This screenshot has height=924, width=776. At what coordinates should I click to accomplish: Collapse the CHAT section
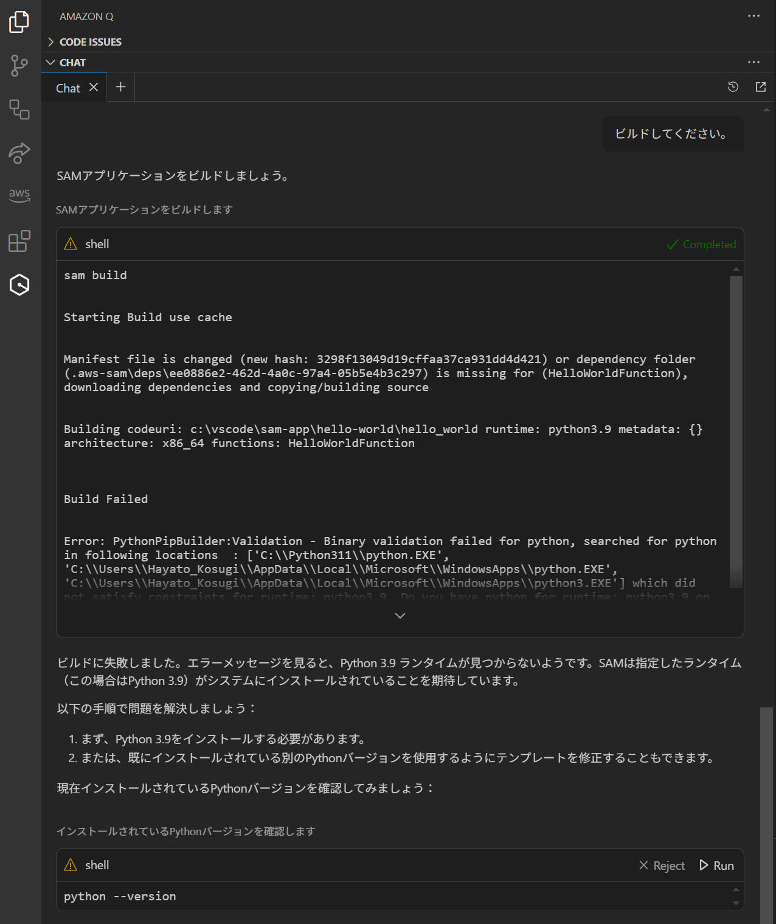point(66,63)
